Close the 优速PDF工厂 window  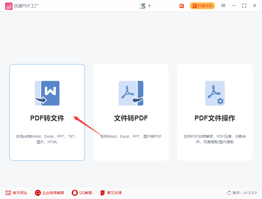click(255, 6)
